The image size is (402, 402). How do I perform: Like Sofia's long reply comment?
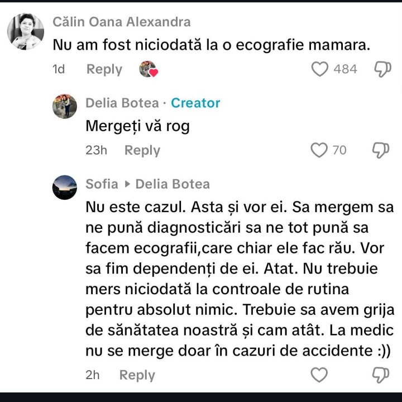pyautogui.click(x=319, y=375)
